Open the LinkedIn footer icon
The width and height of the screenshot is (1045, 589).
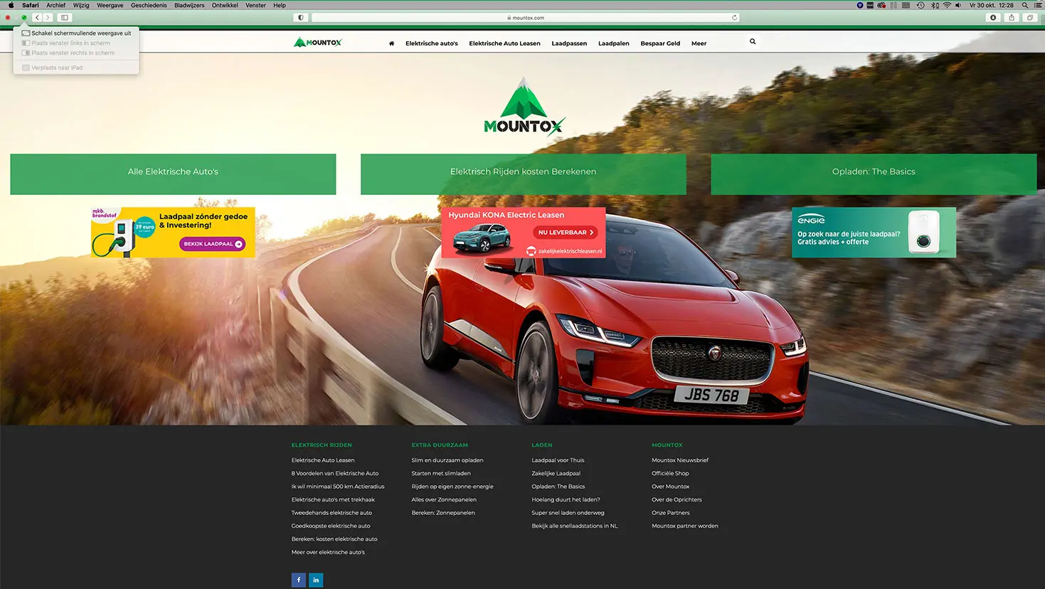point(316,580)
